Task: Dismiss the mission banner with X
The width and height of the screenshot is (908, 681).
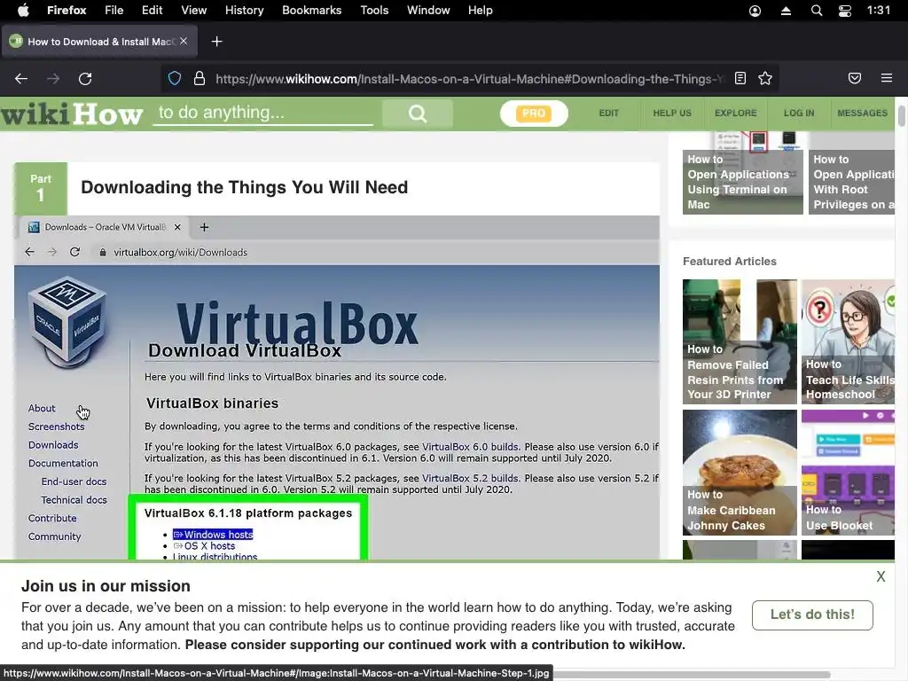Action: (x=881, y=576)
